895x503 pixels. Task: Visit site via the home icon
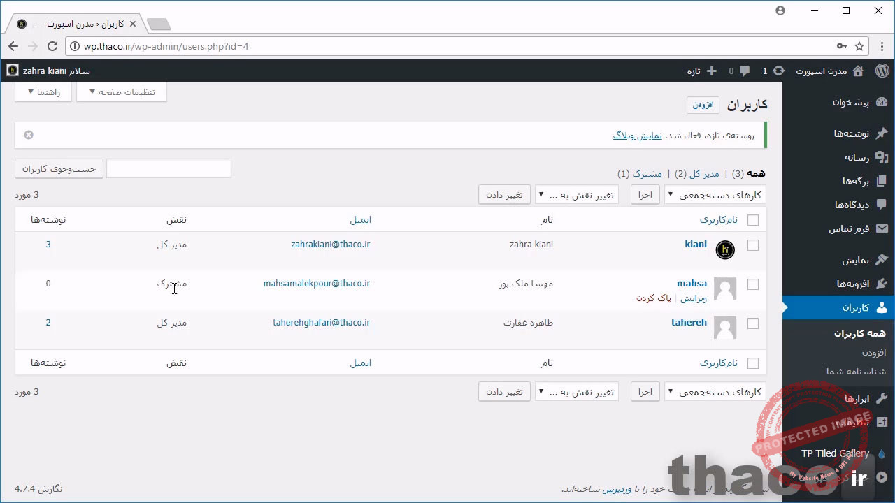(x=858, y=71)
